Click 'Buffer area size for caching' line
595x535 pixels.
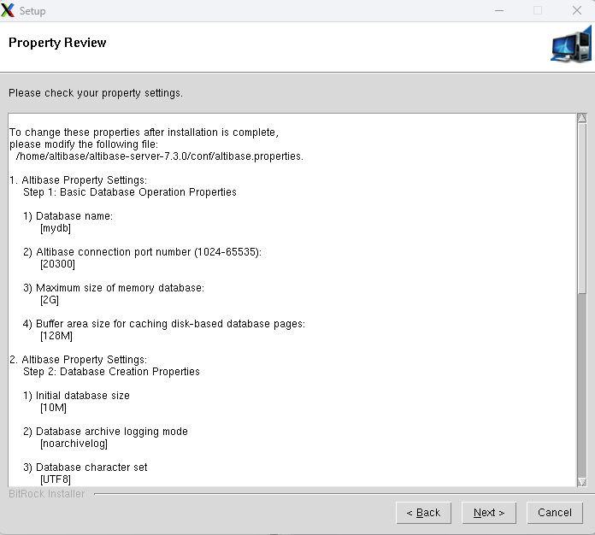(164, 324)
